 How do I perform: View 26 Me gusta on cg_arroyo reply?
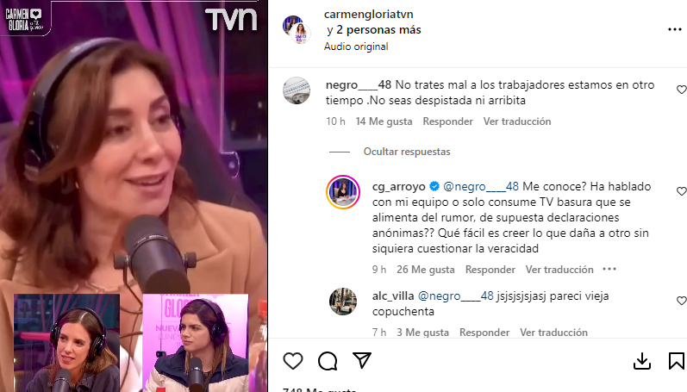click(426, 270)
